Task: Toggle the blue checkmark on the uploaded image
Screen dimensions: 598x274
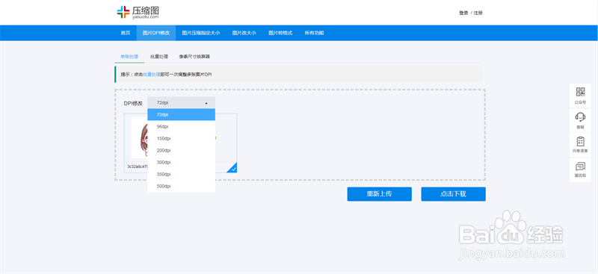Action: click(x=233, y=168)
